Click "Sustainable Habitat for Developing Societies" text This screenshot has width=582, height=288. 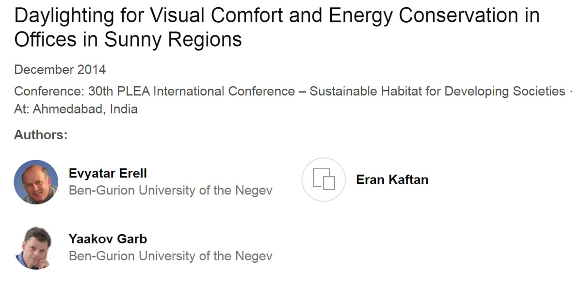(437, 92)
